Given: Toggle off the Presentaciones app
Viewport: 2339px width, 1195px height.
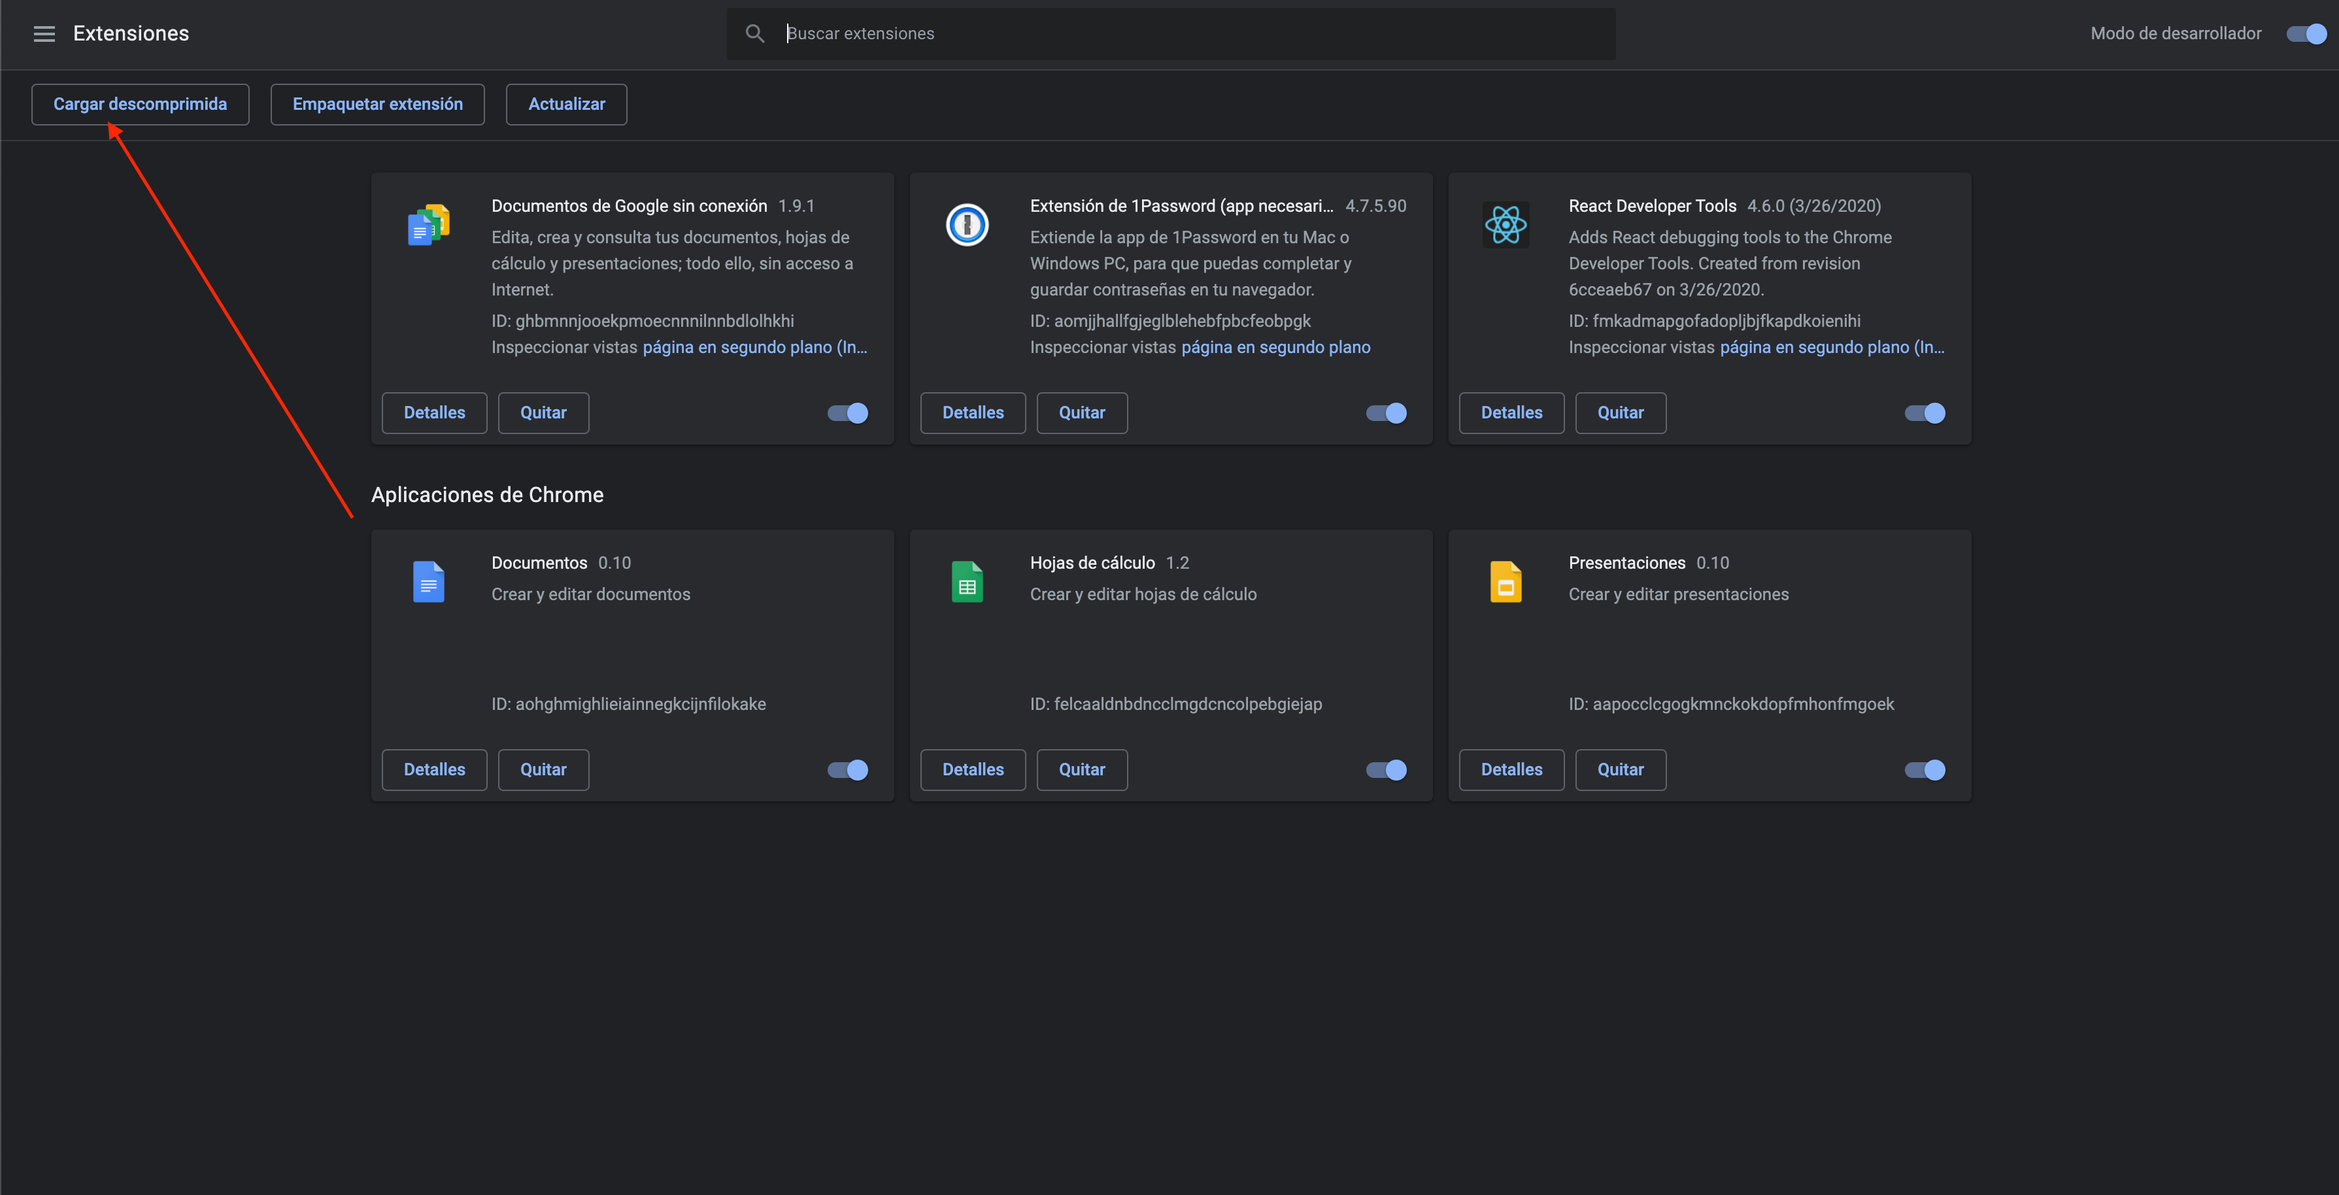Looking at the screenshot, I should 1924,770.
